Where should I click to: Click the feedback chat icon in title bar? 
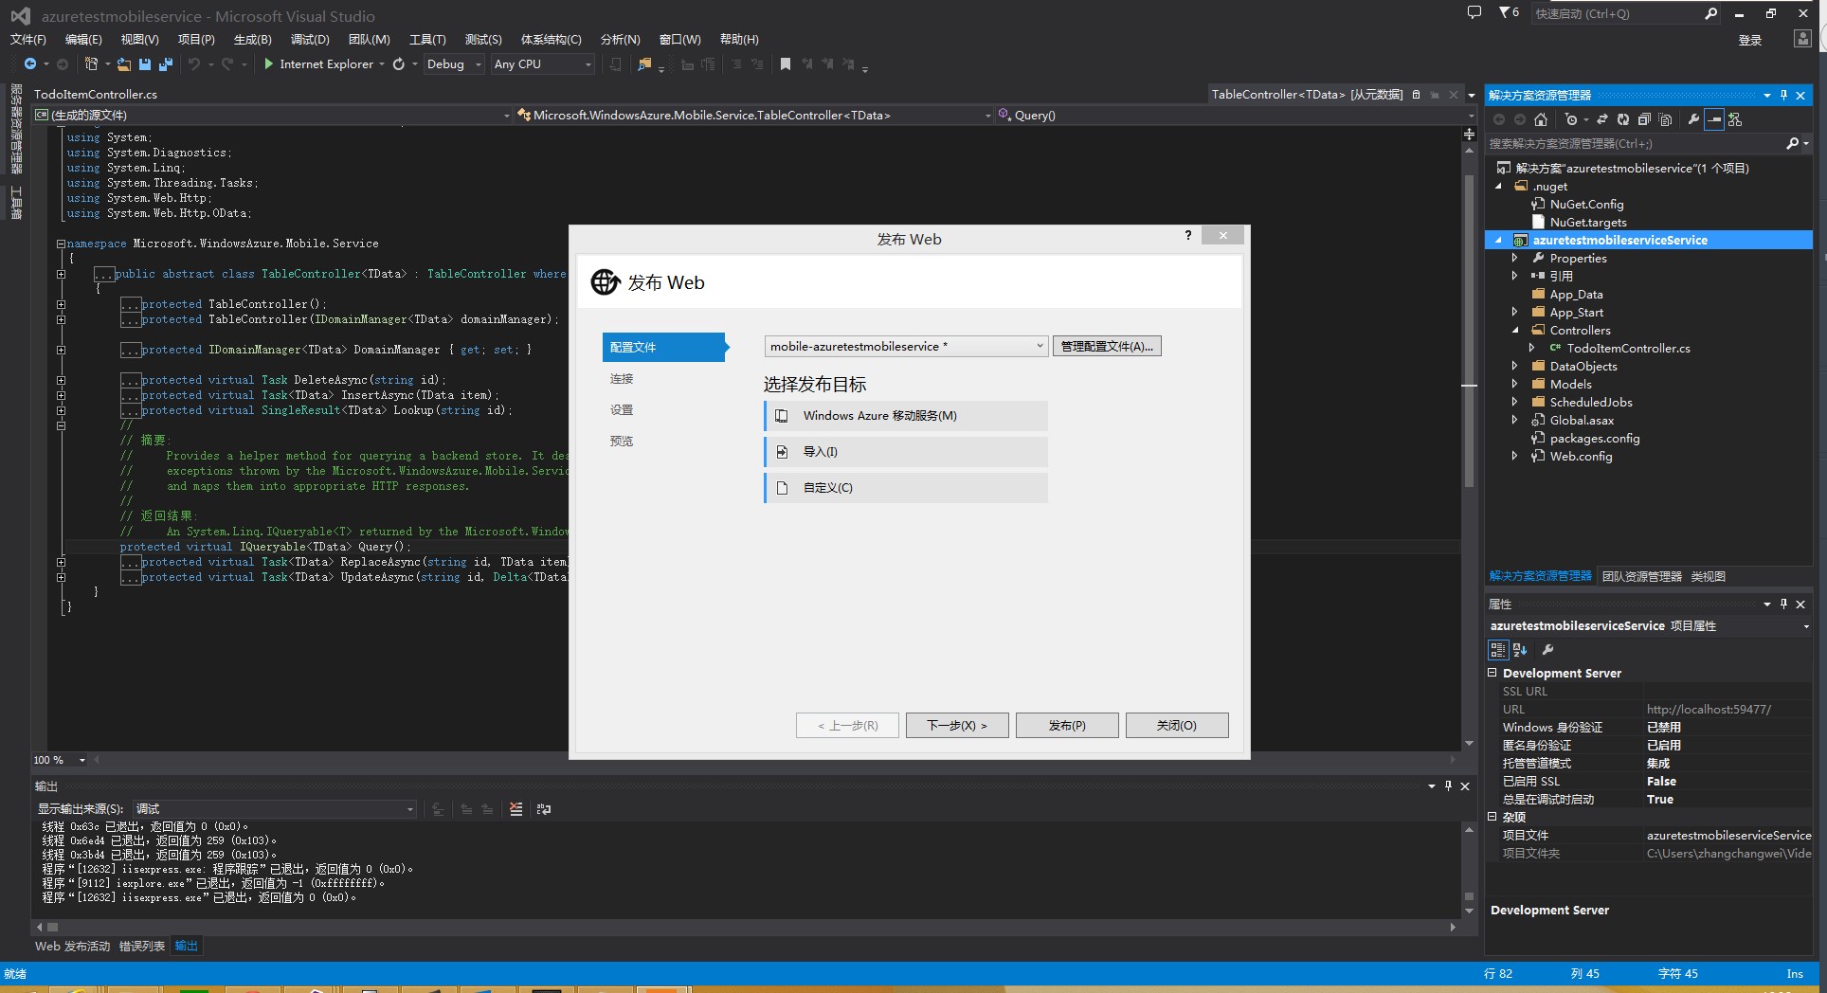[1474, 12]
